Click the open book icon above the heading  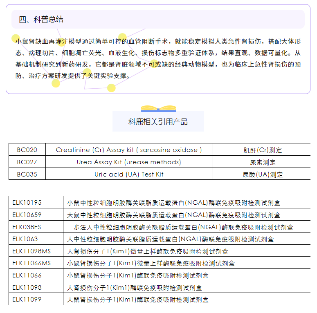tap(159, 109)
